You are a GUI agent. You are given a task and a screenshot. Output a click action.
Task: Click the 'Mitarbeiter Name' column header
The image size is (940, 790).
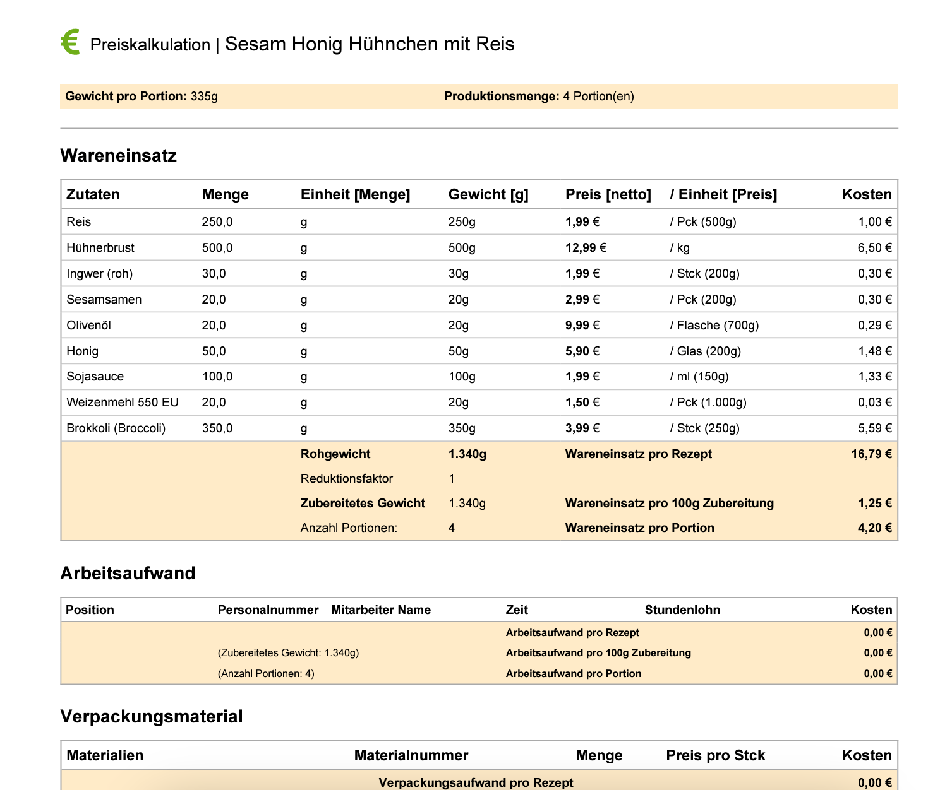(x=381, y=610)
